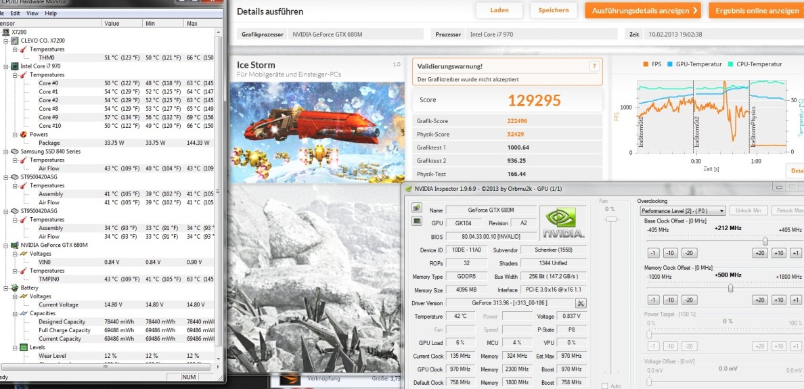The width and height of the screenshot is (804, 389).
Task: Click the Unlock Min button
Action: 749,210
